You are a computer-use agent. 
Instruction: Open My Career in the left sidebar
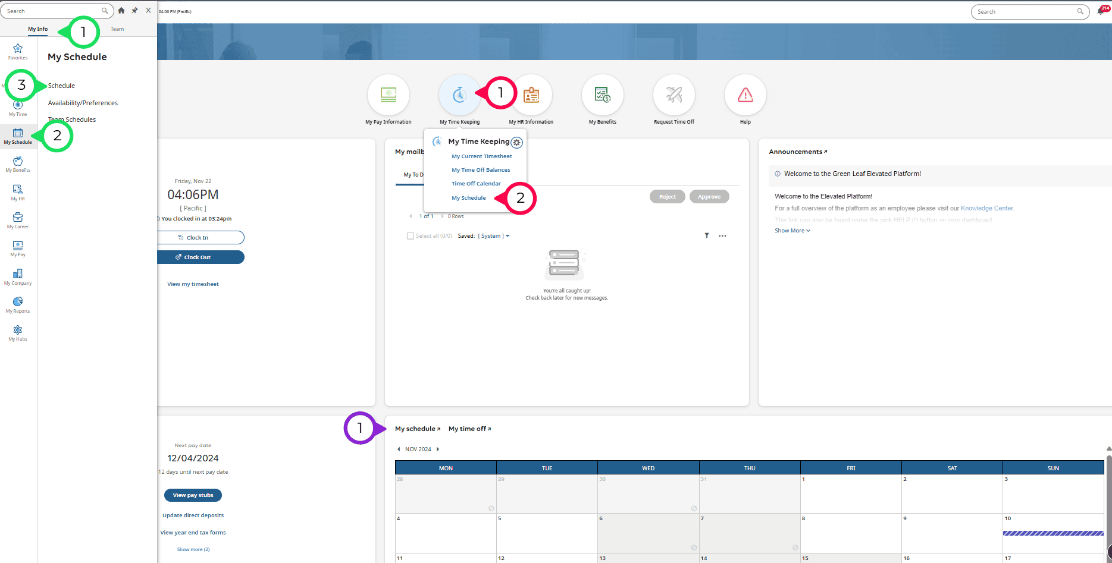18,221
